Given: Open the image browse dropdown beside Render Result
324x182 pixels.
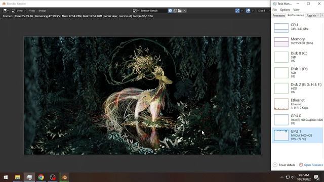Looking at the screenshot, I should (136, 11).
